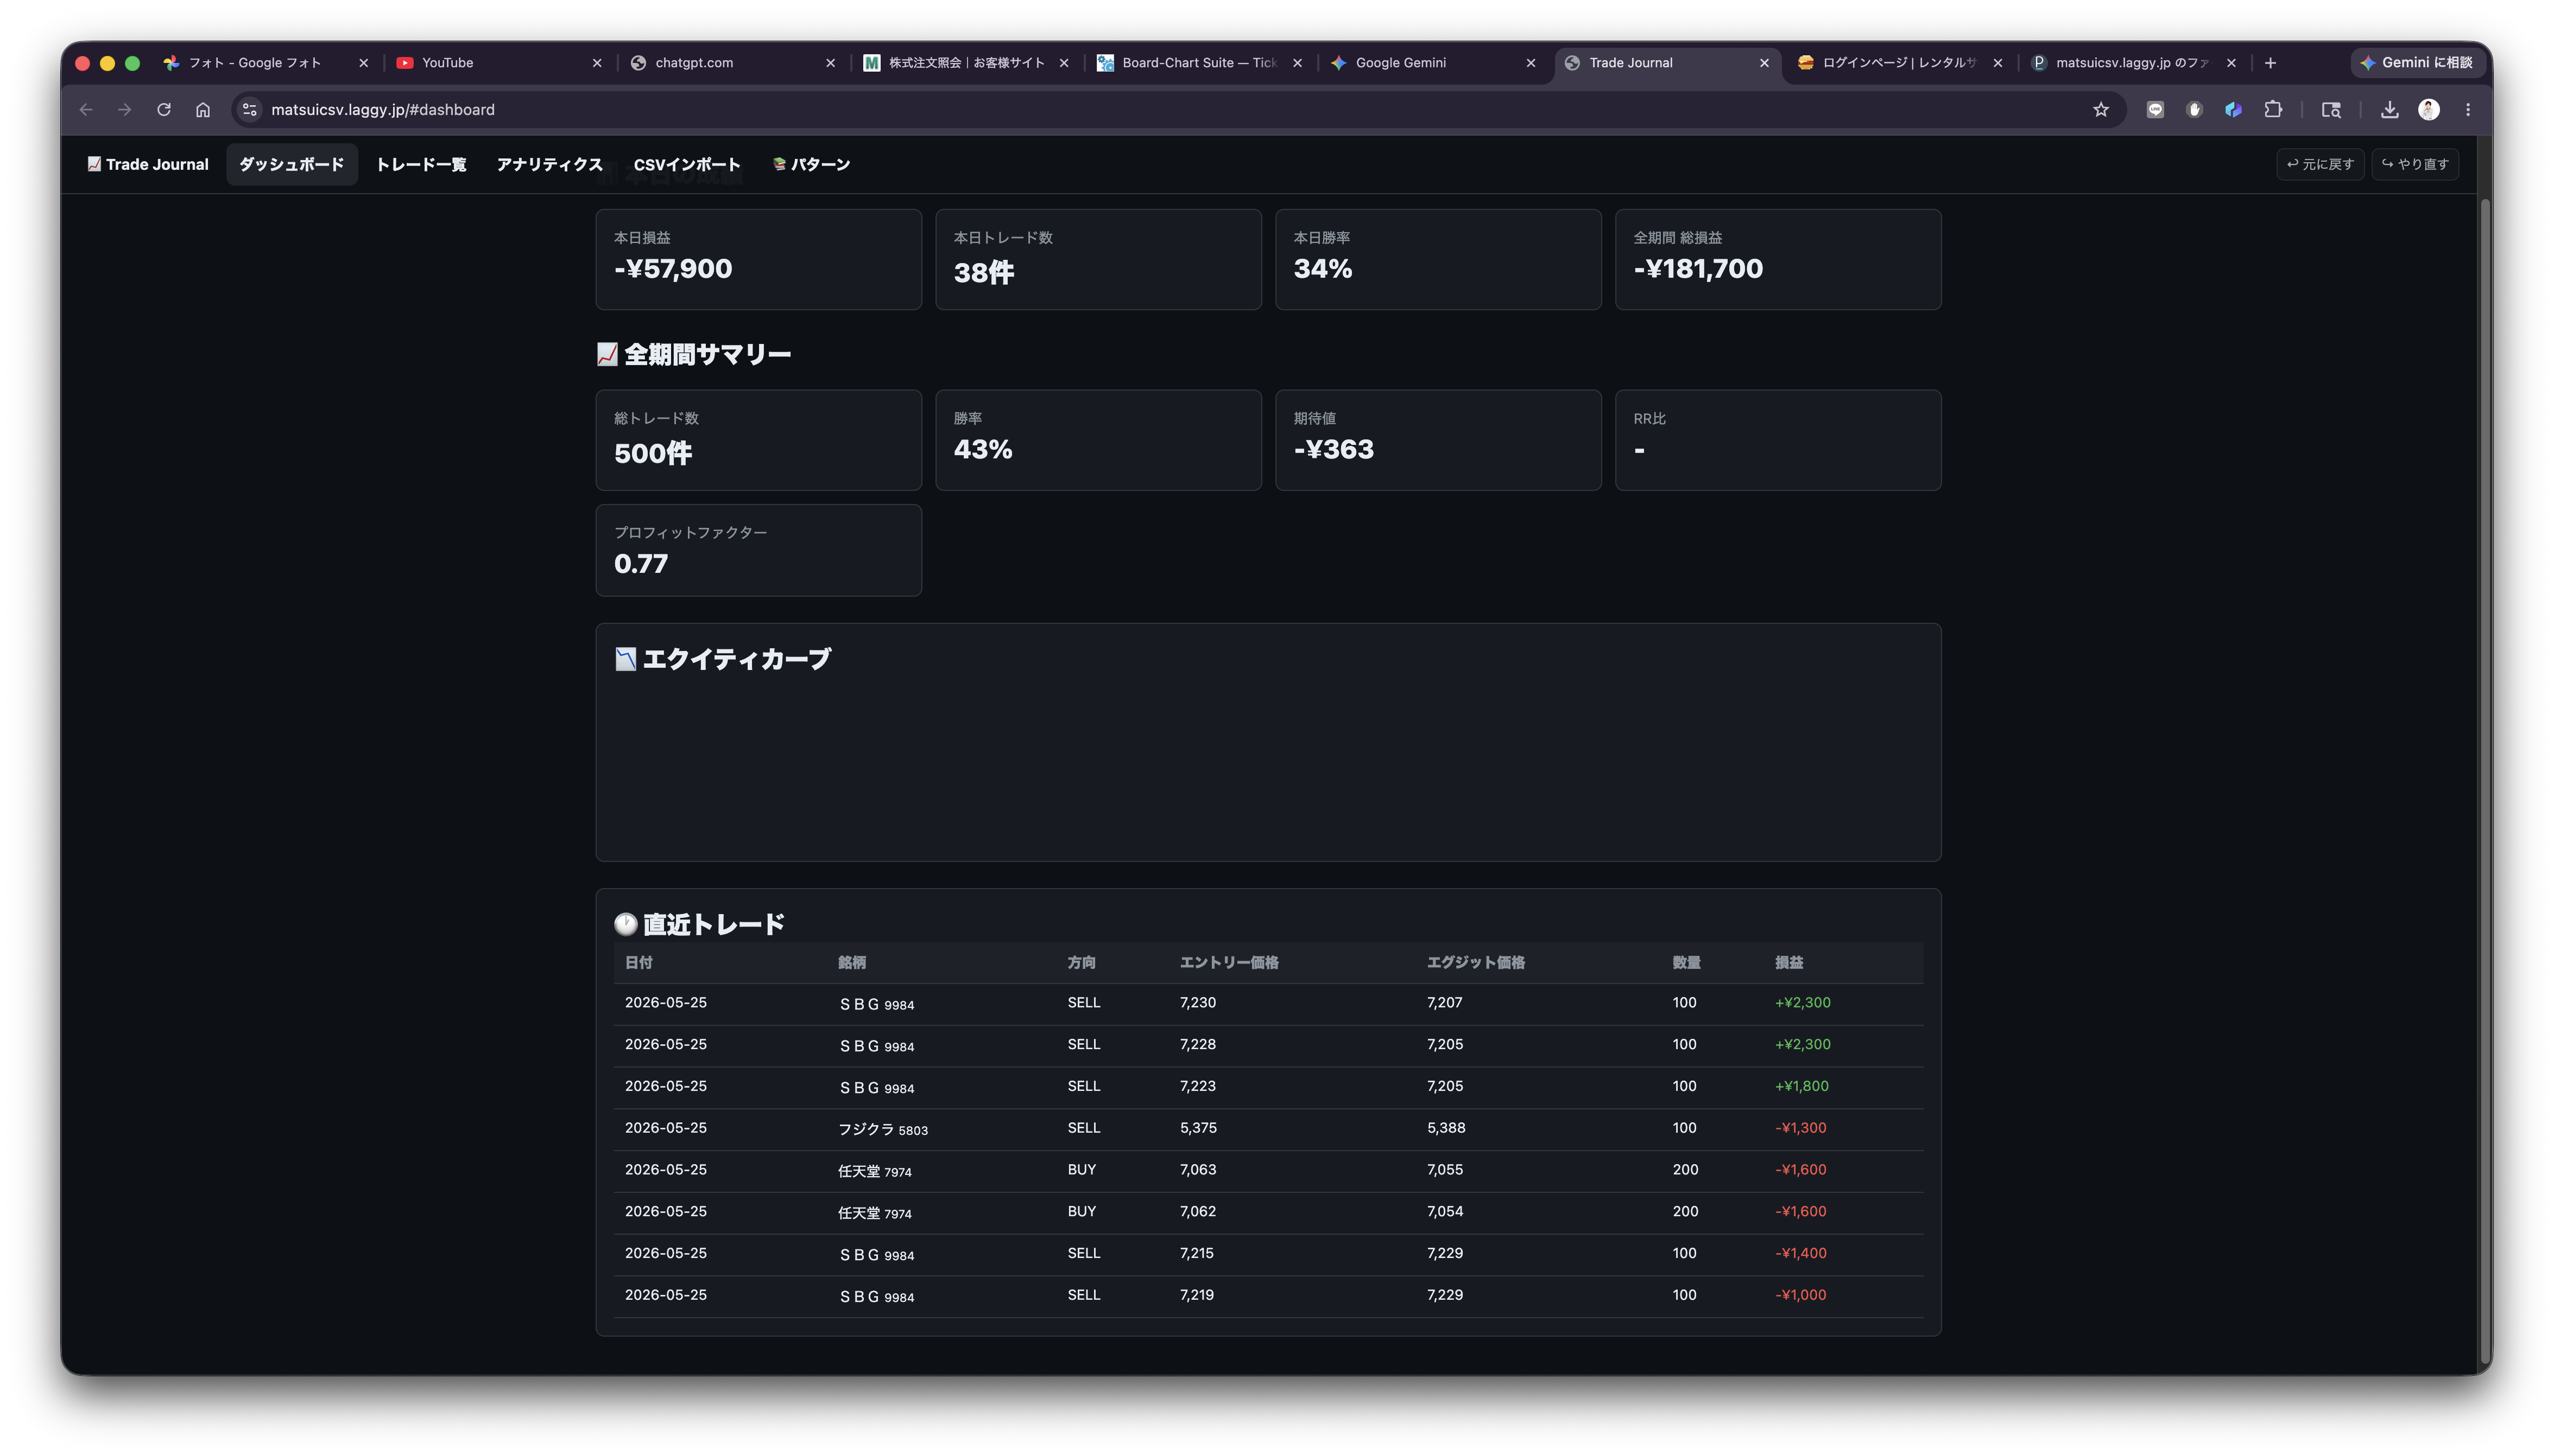Click the やり直す redo button
This screenshot has height=1456, width=2554.
2415,165
